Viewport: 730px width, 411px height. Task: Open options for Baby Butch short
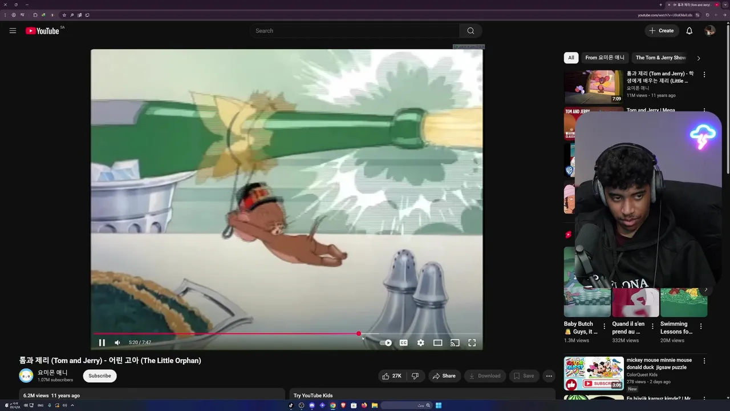[x=605, y=327]
